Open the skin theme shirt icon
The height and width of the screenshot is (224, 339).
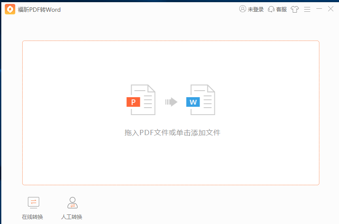[295, 9]
